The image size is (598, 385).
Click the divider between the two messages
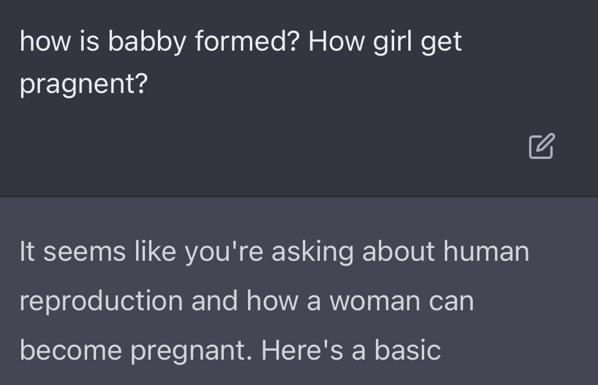tap(299, 195)
